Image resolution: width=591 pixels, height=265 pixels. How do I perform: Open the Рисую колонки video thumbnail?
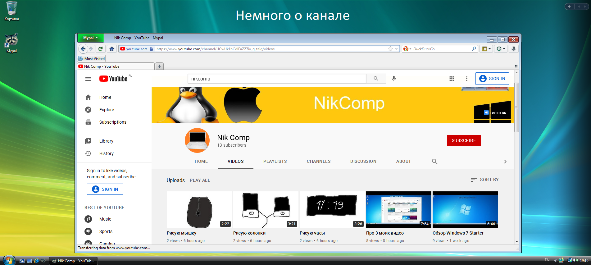(x=266, y=210)
